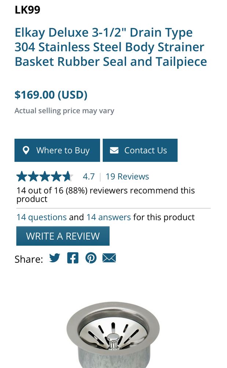227x368 pixels.
Task: Click the envelope icon on Contact Us
Action: pos(114,150)
